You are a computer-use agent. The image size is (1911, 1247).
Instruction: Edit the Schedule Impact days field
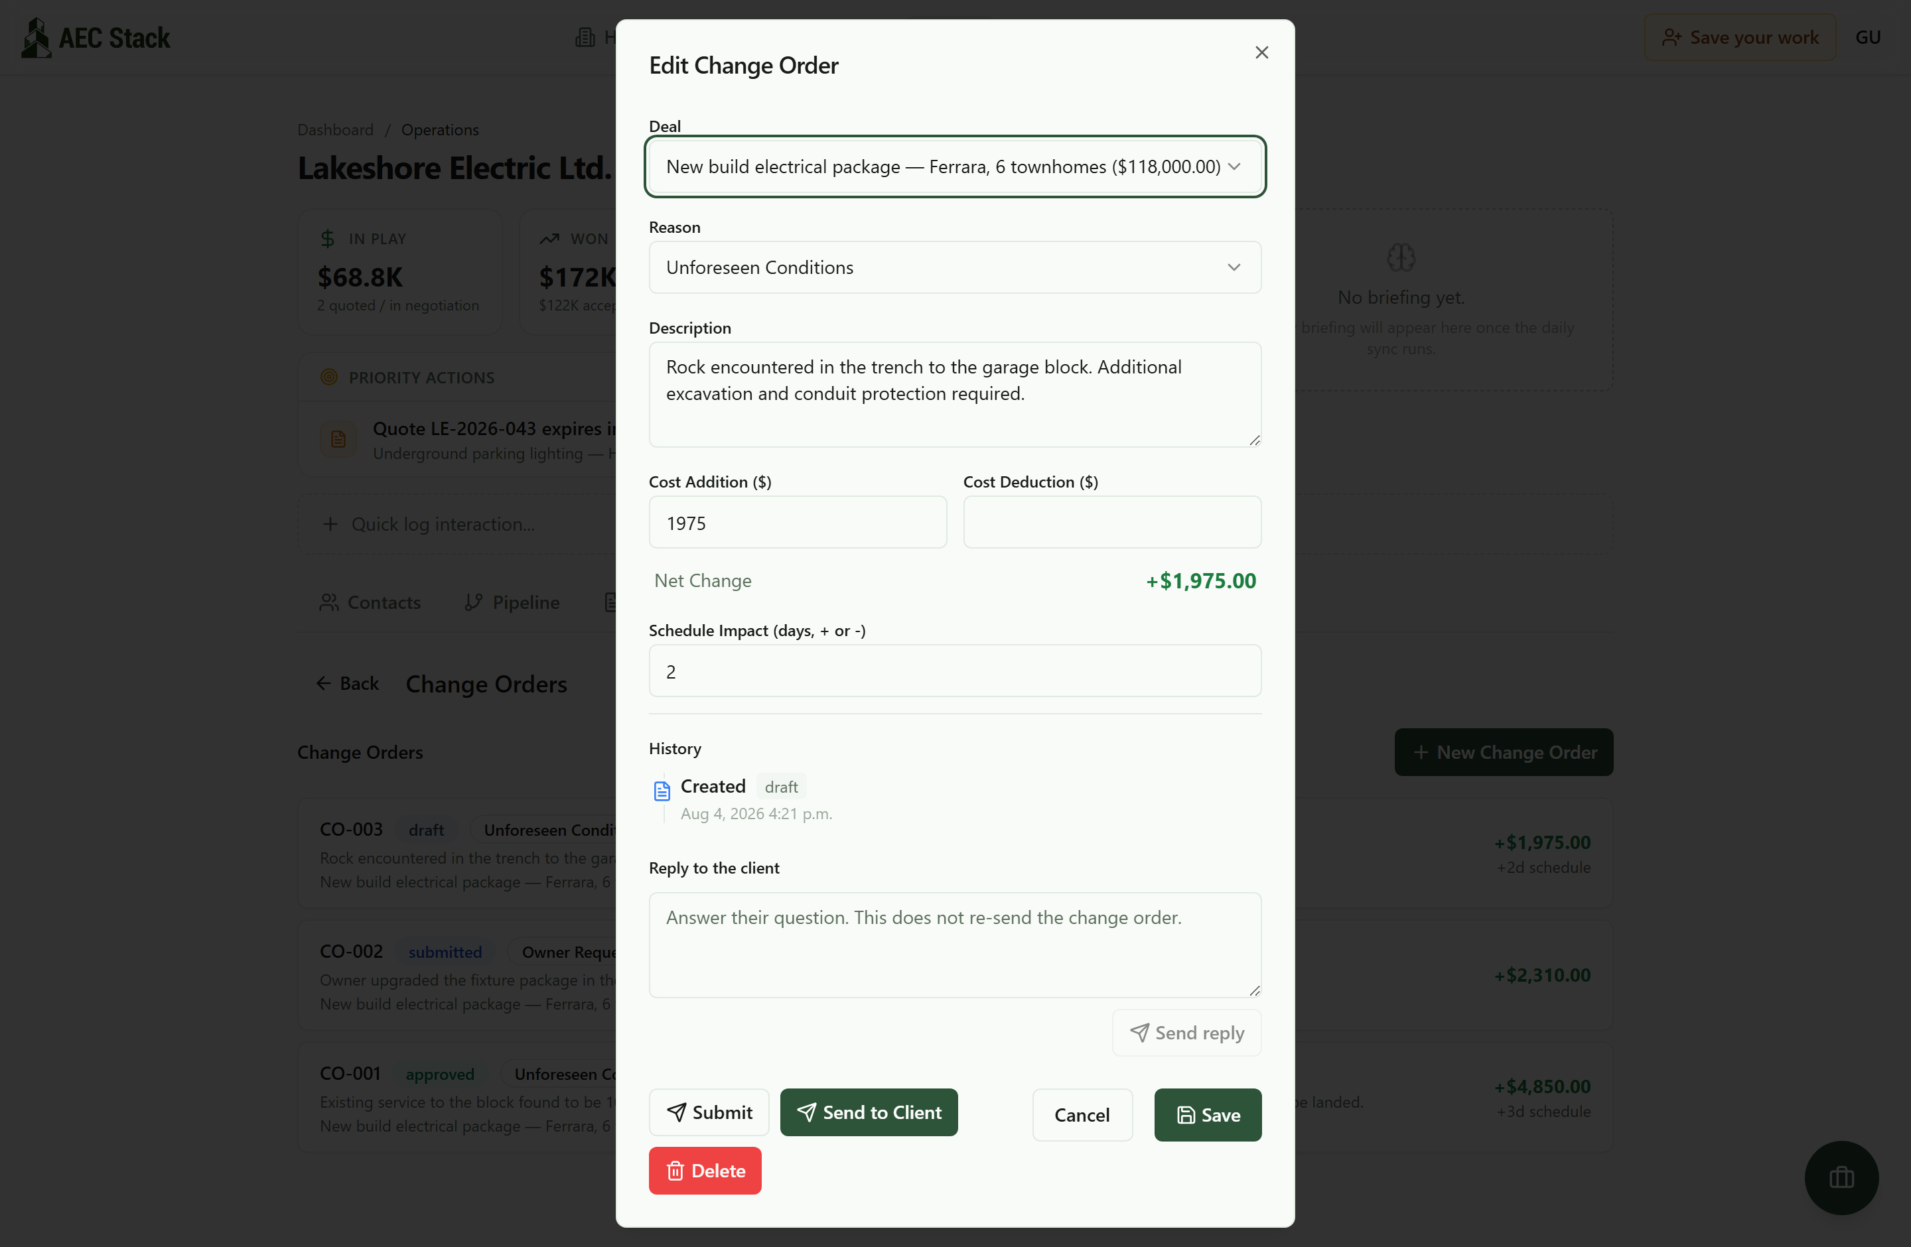click(955, 671)
